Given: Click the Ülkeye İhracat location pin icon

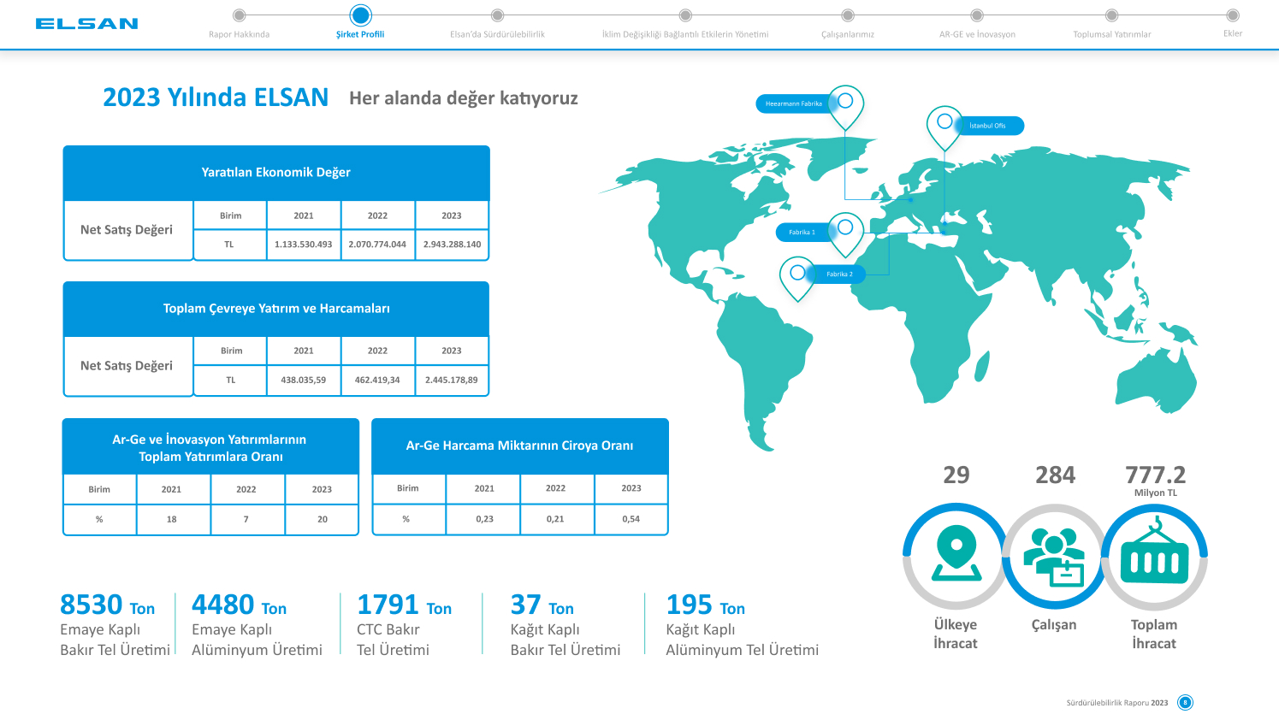Looking at the screenshot, I should [956, 554].
